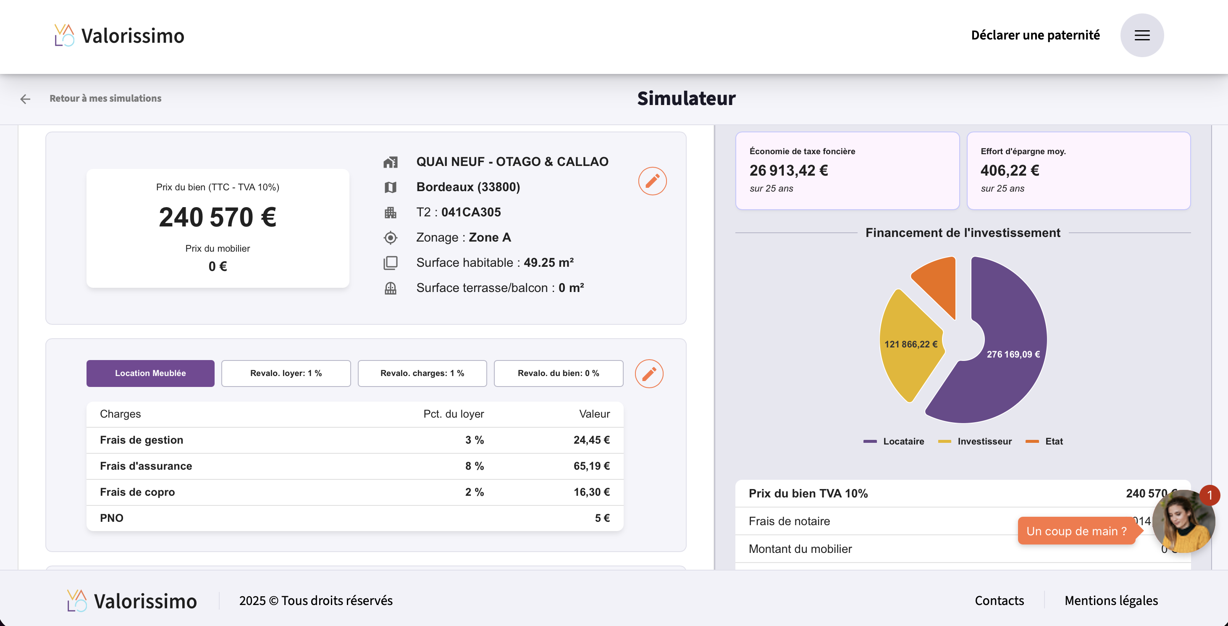Open the hamburger menu button

1141,35
